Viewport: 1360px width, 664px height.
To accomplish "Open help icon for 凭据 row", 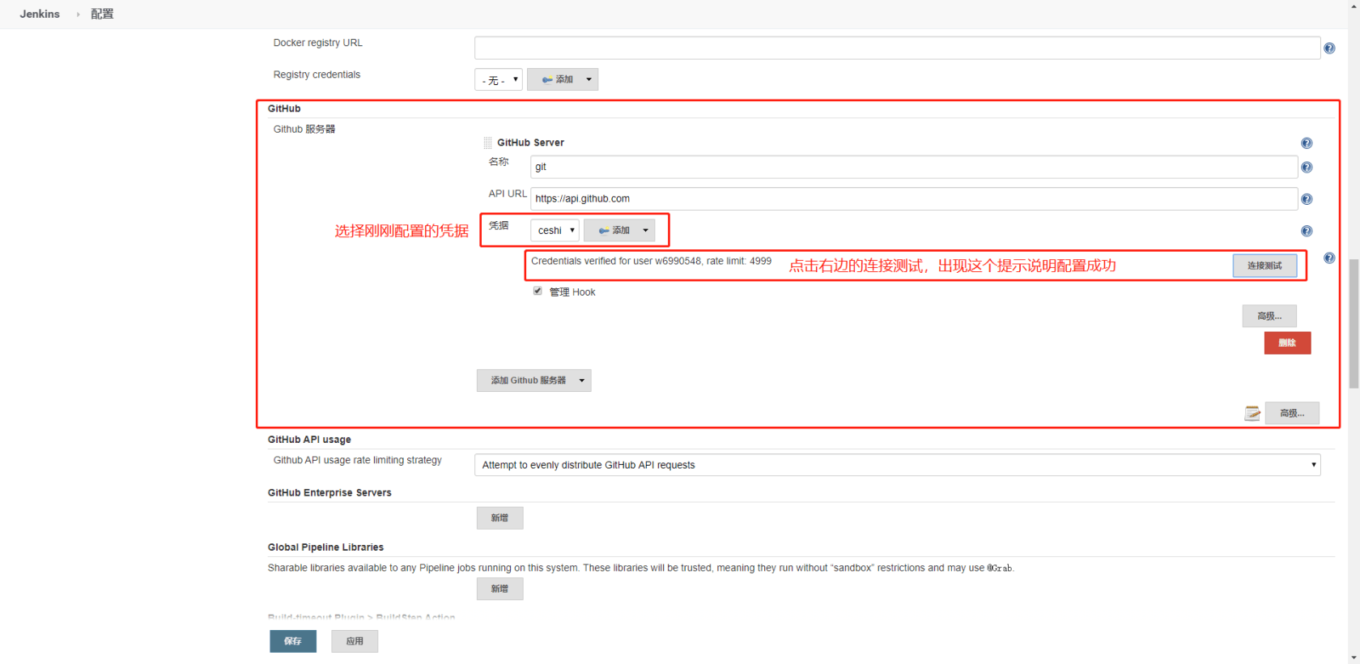I will point(1306,232).
